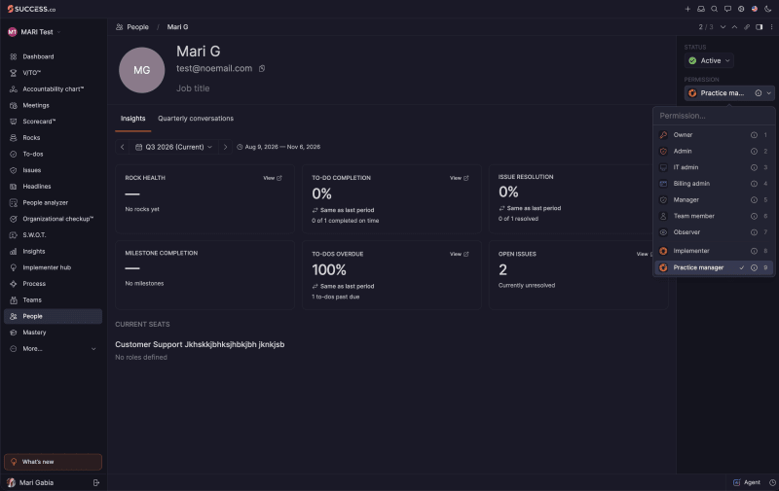Click info icon in Team member row
779x491 pixels.
754,216
